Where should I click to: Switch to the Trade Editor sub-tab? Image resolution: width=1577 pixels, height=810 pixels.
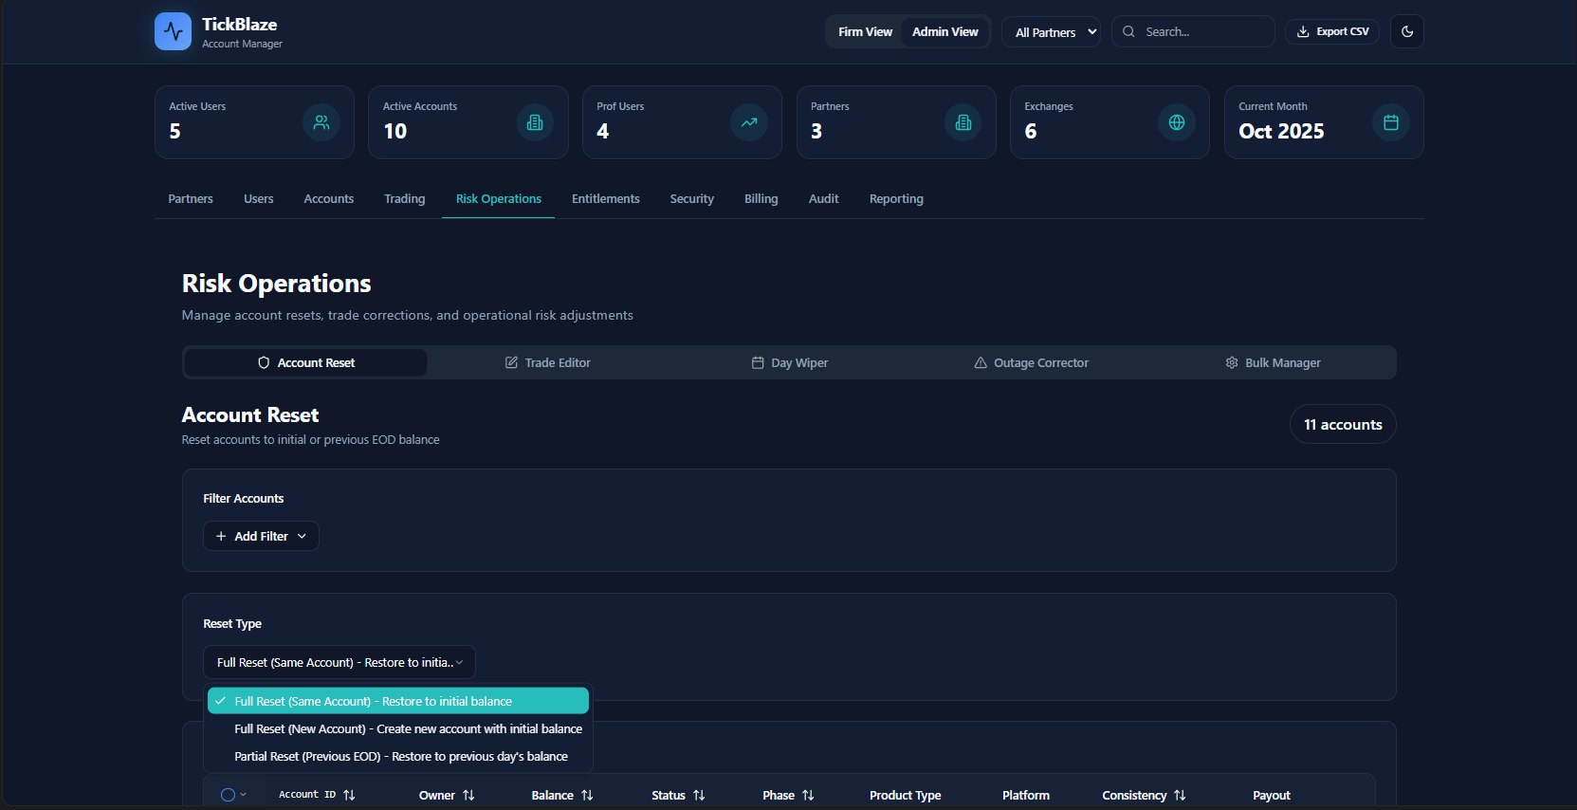click(547, 362)
